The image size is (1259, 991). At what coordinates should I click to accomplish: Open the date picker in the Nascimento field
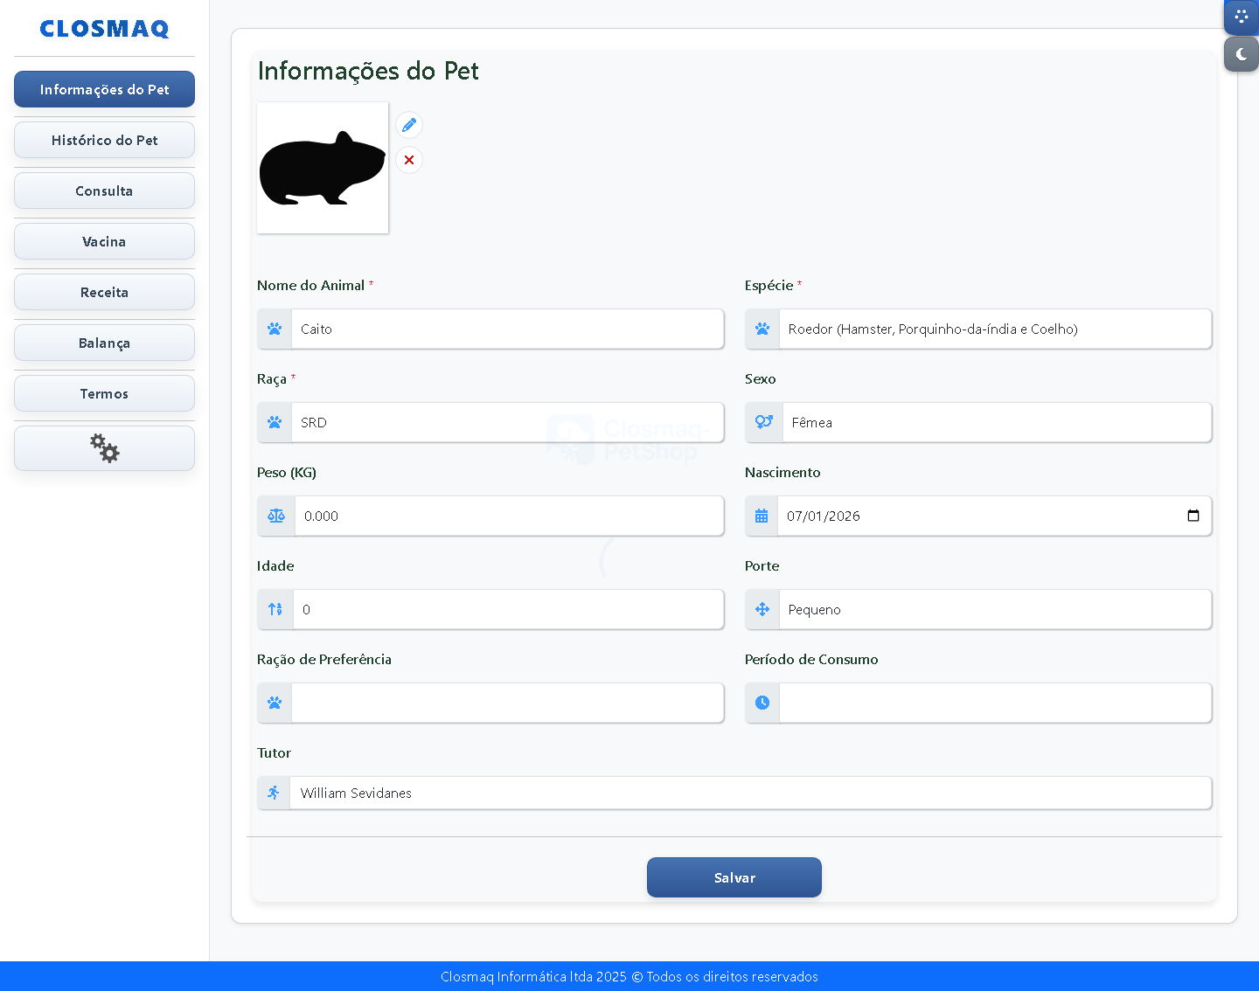pyautogui.click(x=1193, y=516)
